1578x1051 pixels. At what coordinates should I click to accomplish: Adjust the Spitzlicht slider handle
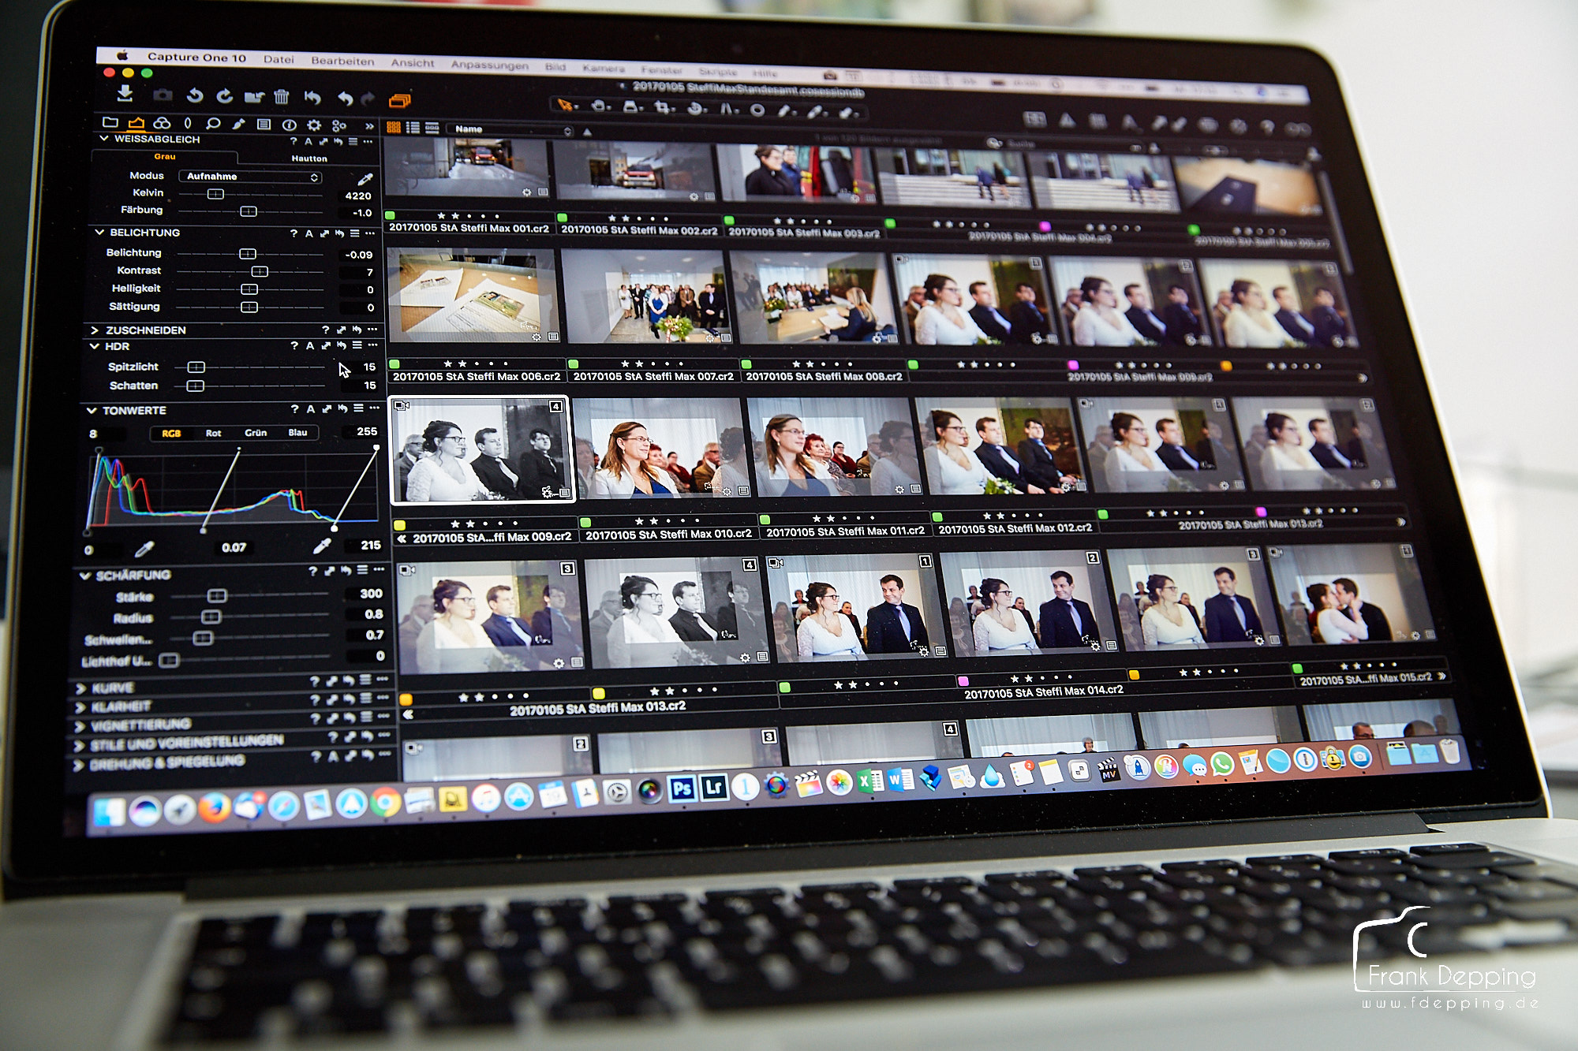pyautogui.click(x=196, y=367)
